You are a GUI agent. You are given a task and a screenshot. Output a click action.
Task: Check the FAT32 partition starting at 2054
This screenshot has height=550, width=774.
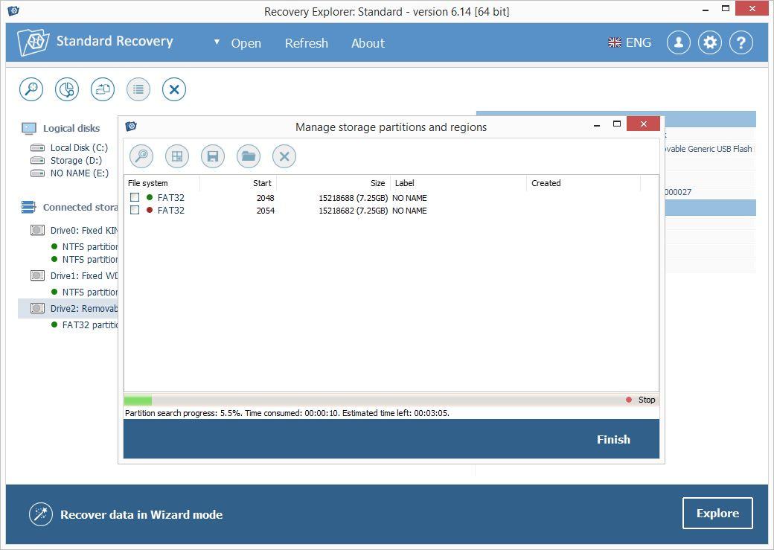pyautogui.click(x=135, y=211)
